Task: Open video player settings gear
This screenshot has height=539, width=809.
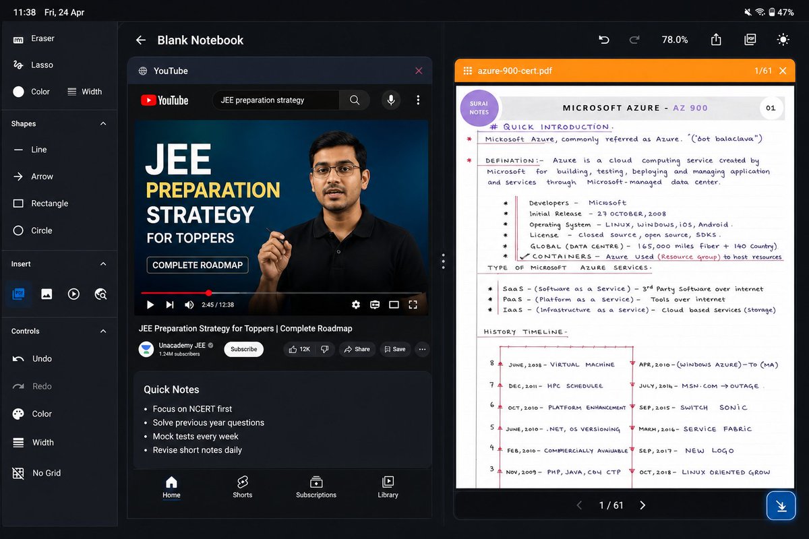Action: click(x=356, y=305)
